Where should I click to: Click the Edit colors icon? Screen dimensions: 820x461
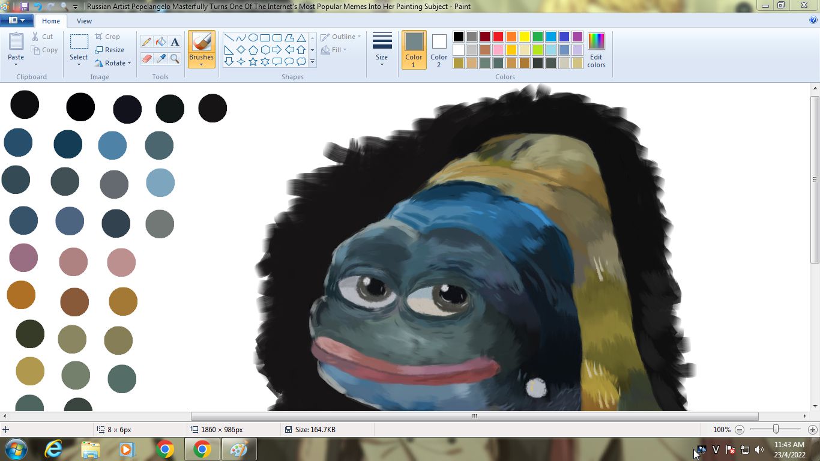596,50
